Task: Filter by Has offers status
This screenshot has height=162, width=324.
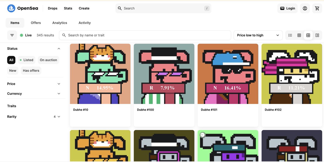Action: [31, 70]
